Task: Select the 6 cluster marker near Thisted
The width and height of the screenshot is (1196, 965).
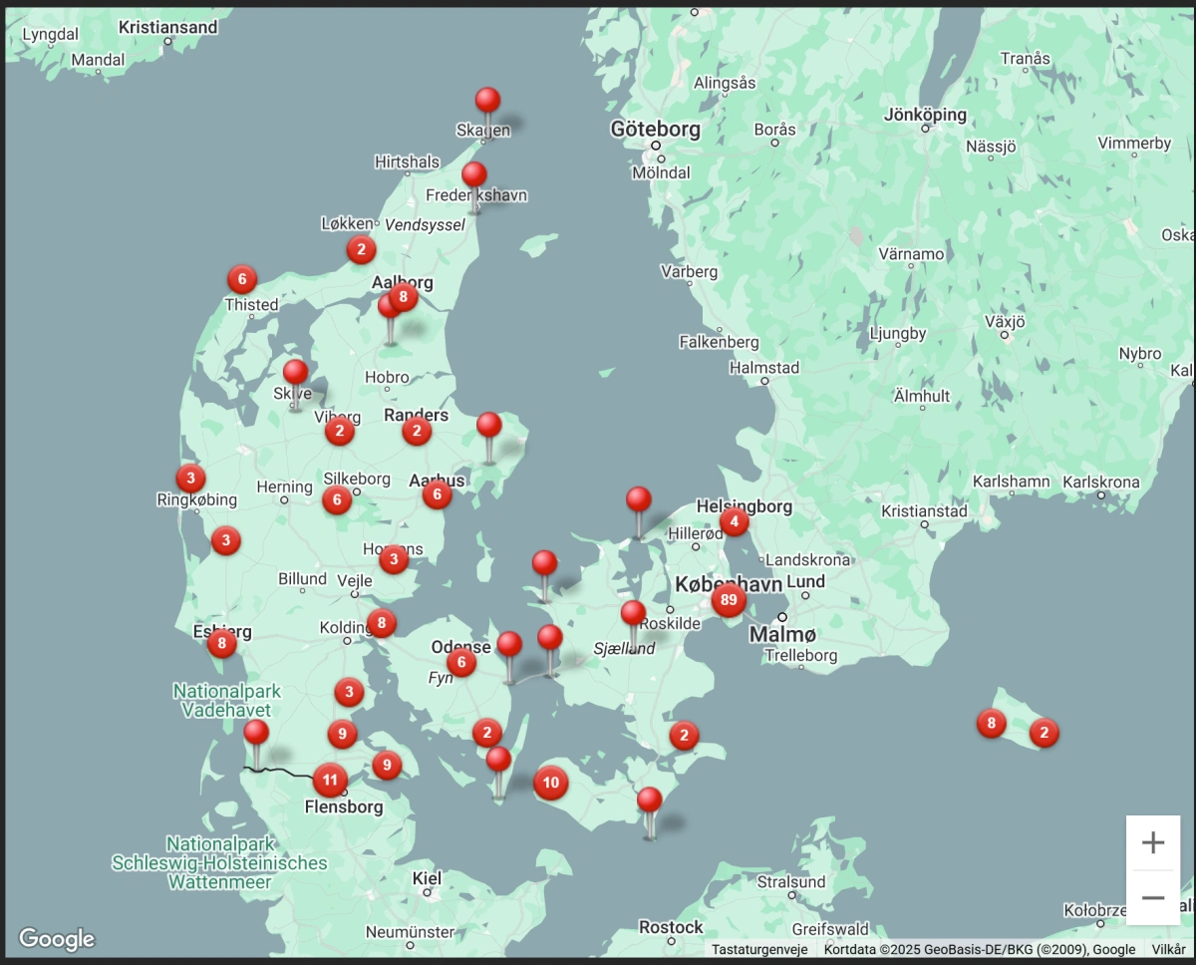Action: coord(241,280)
